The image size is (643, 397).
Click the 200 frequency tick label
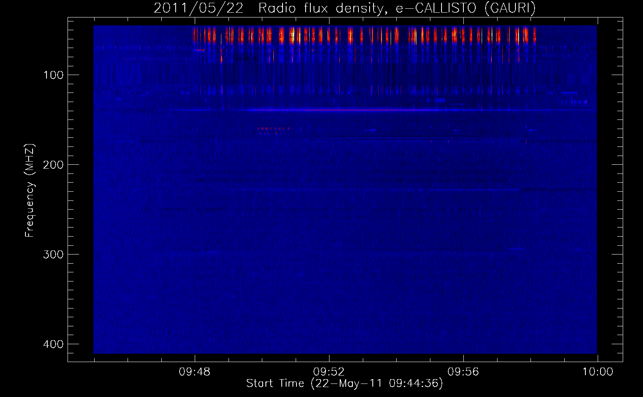coord(53,164)
